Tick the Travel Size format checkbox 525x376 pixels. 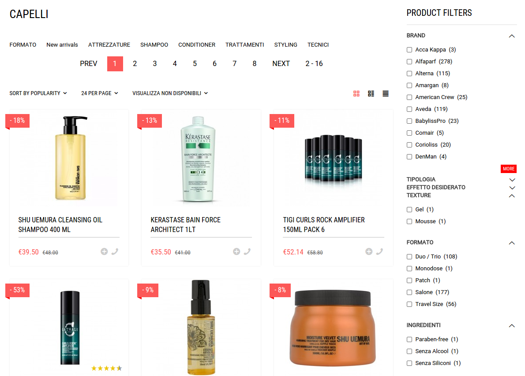pyautogui.click(x=409, y=304)
